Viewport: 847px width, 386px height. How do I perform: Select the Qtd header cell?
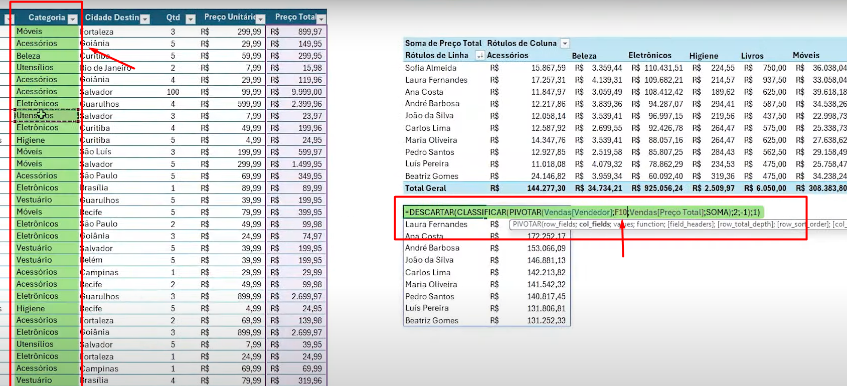[173, 18]
